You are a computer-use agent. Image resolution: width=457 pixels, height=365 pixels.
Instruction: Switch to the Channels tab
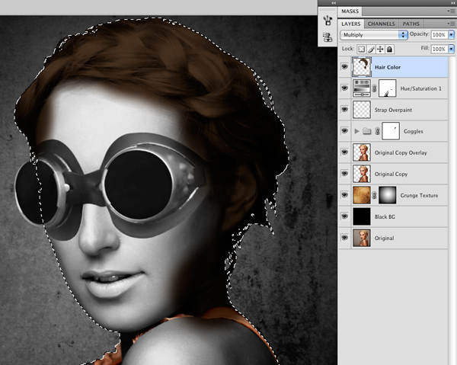coord(381,24)
